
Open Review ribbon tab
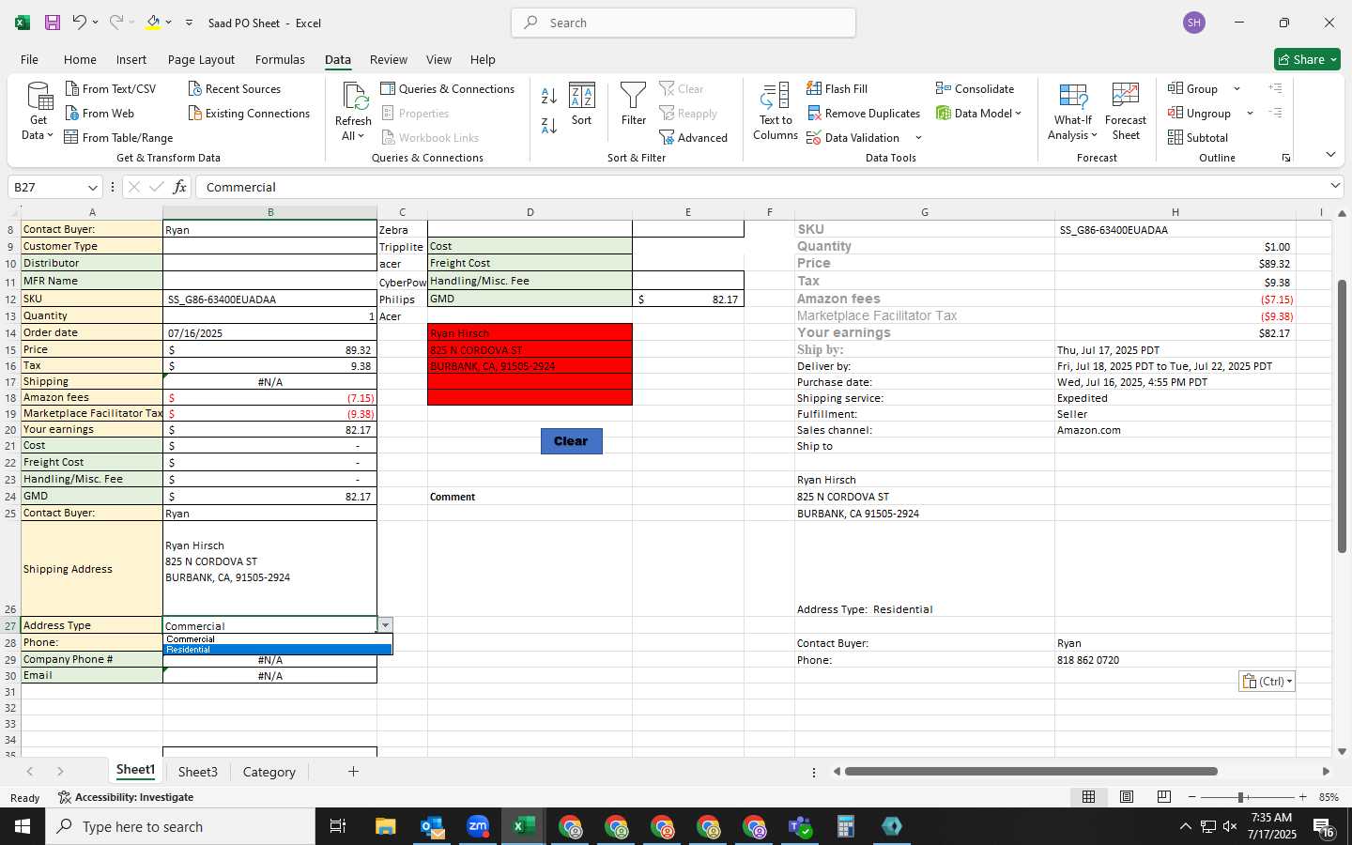coord(389,59)
